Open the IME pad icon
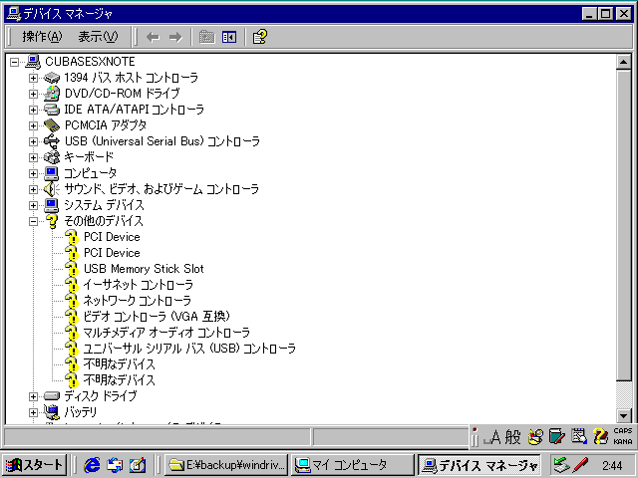This screenshot has height=478, width=638. pos(535,437)
